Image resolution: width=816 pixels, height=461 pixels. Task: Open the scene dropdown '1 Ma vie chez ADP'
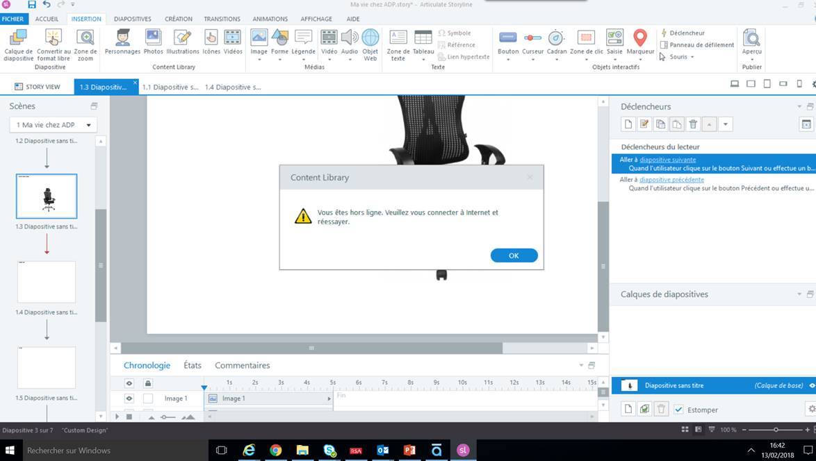point(53,125)
